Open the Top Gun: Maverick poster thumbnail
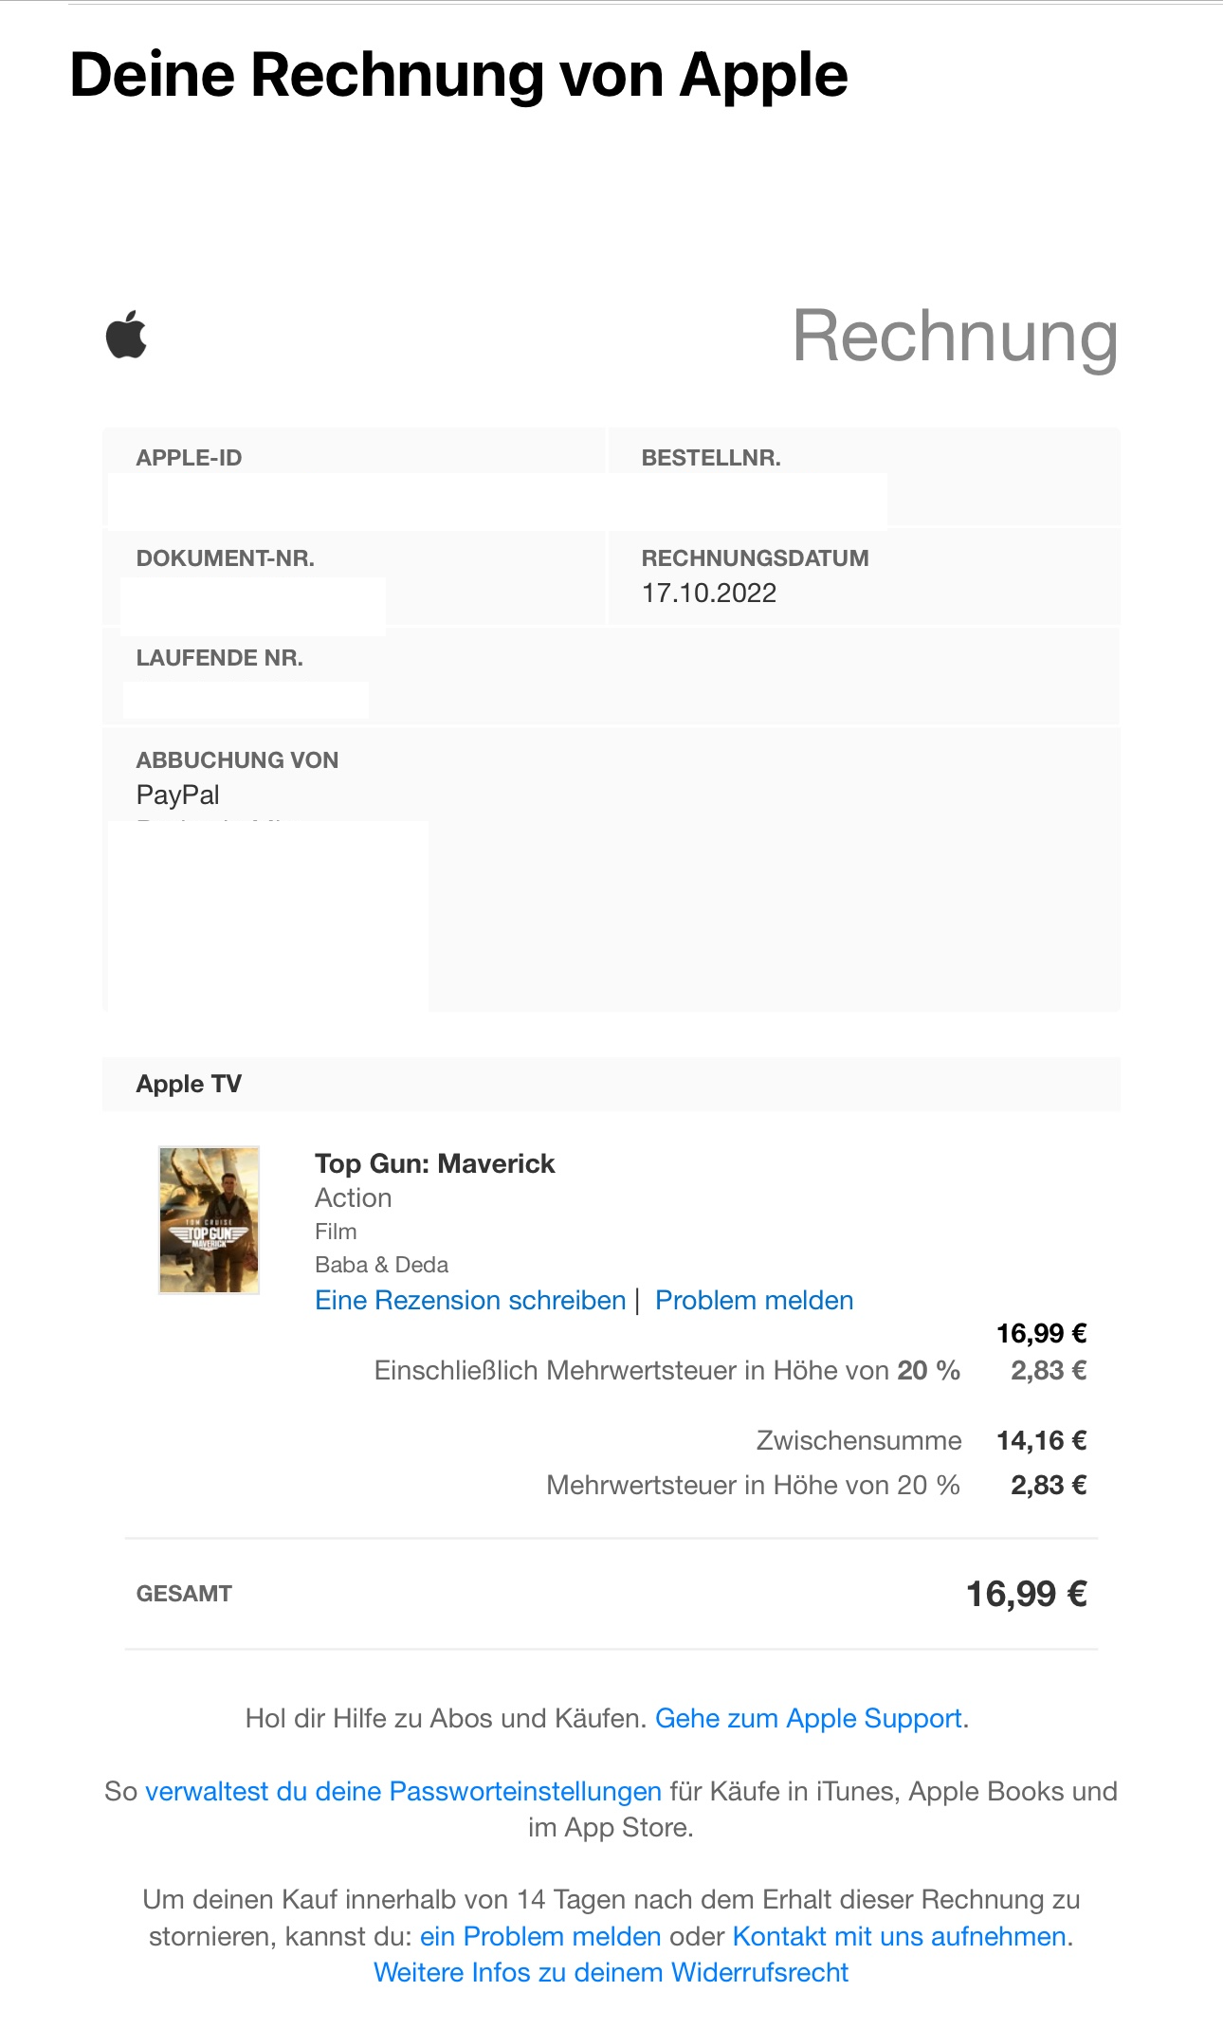The image size is (1223, 2028). pos(209,1219)
